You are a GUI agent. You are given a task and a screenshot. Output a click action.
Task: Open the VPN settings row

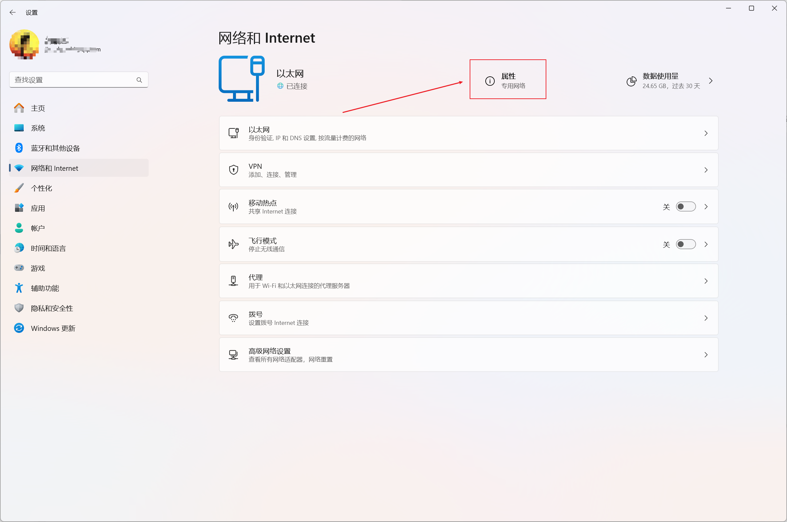[469, 170]
